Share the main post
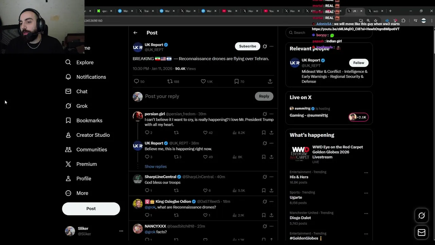The image size is (435, 245). click(270, 81)
